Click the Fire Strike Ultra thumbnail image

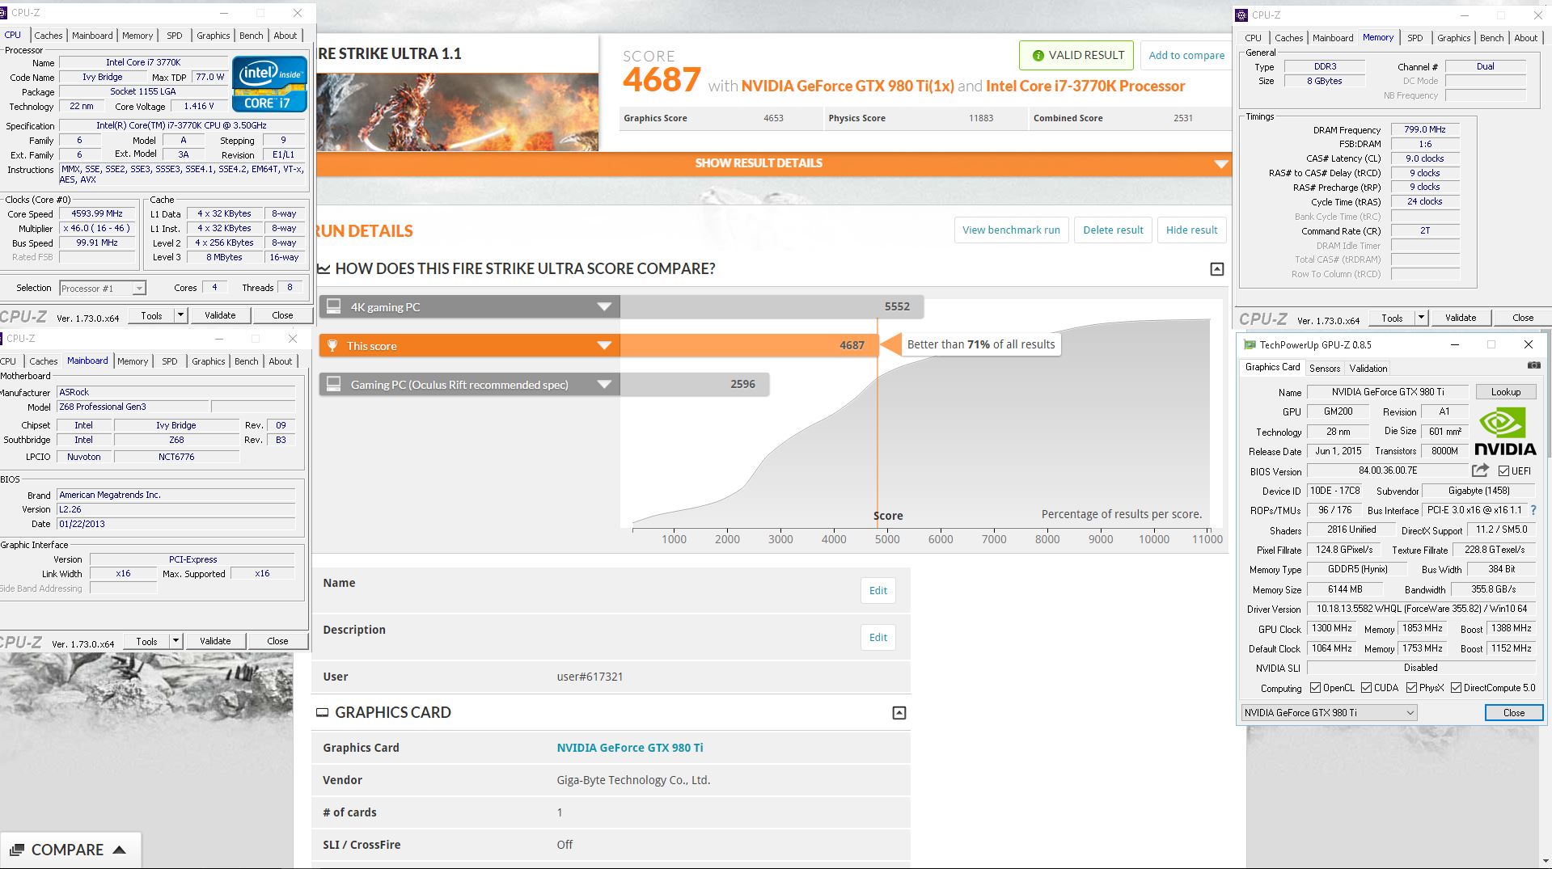(x=457, y=112)
